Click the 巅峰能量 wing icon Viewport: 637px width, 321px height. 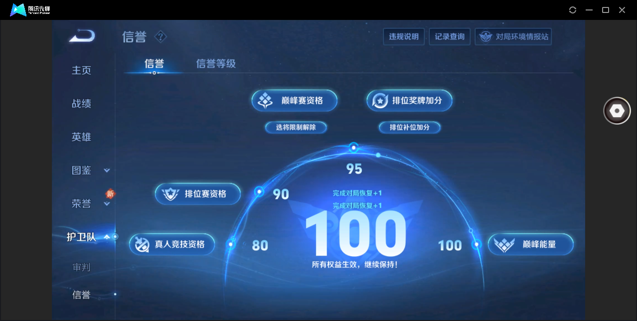(x=503, y=245)
